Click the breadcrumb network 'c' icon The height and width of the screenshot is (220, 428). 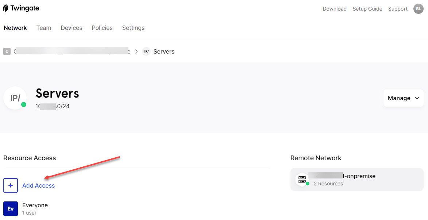(7, 51)
